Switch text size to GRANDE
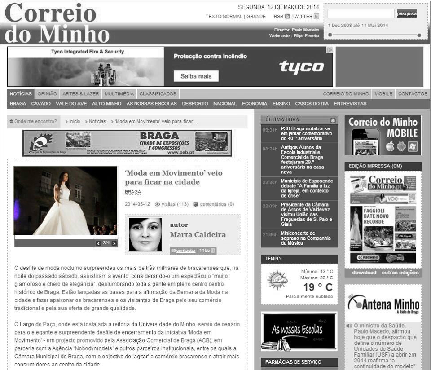The image size is (431, 370). [256, 17]
